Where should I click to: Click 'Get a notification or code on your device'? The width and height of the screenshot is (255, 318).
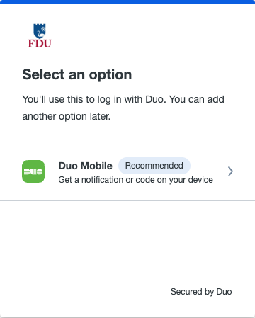[135, 180]
